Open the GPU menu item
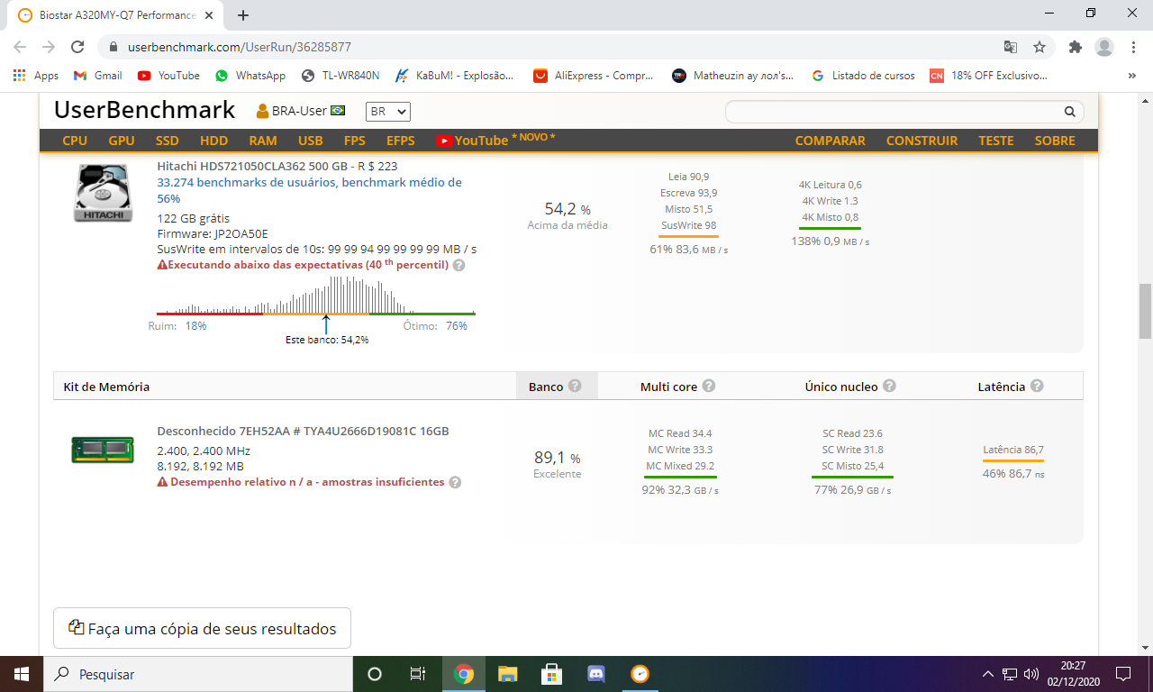The height and width of the screenshot is (692, 1153). click(122, 141)
